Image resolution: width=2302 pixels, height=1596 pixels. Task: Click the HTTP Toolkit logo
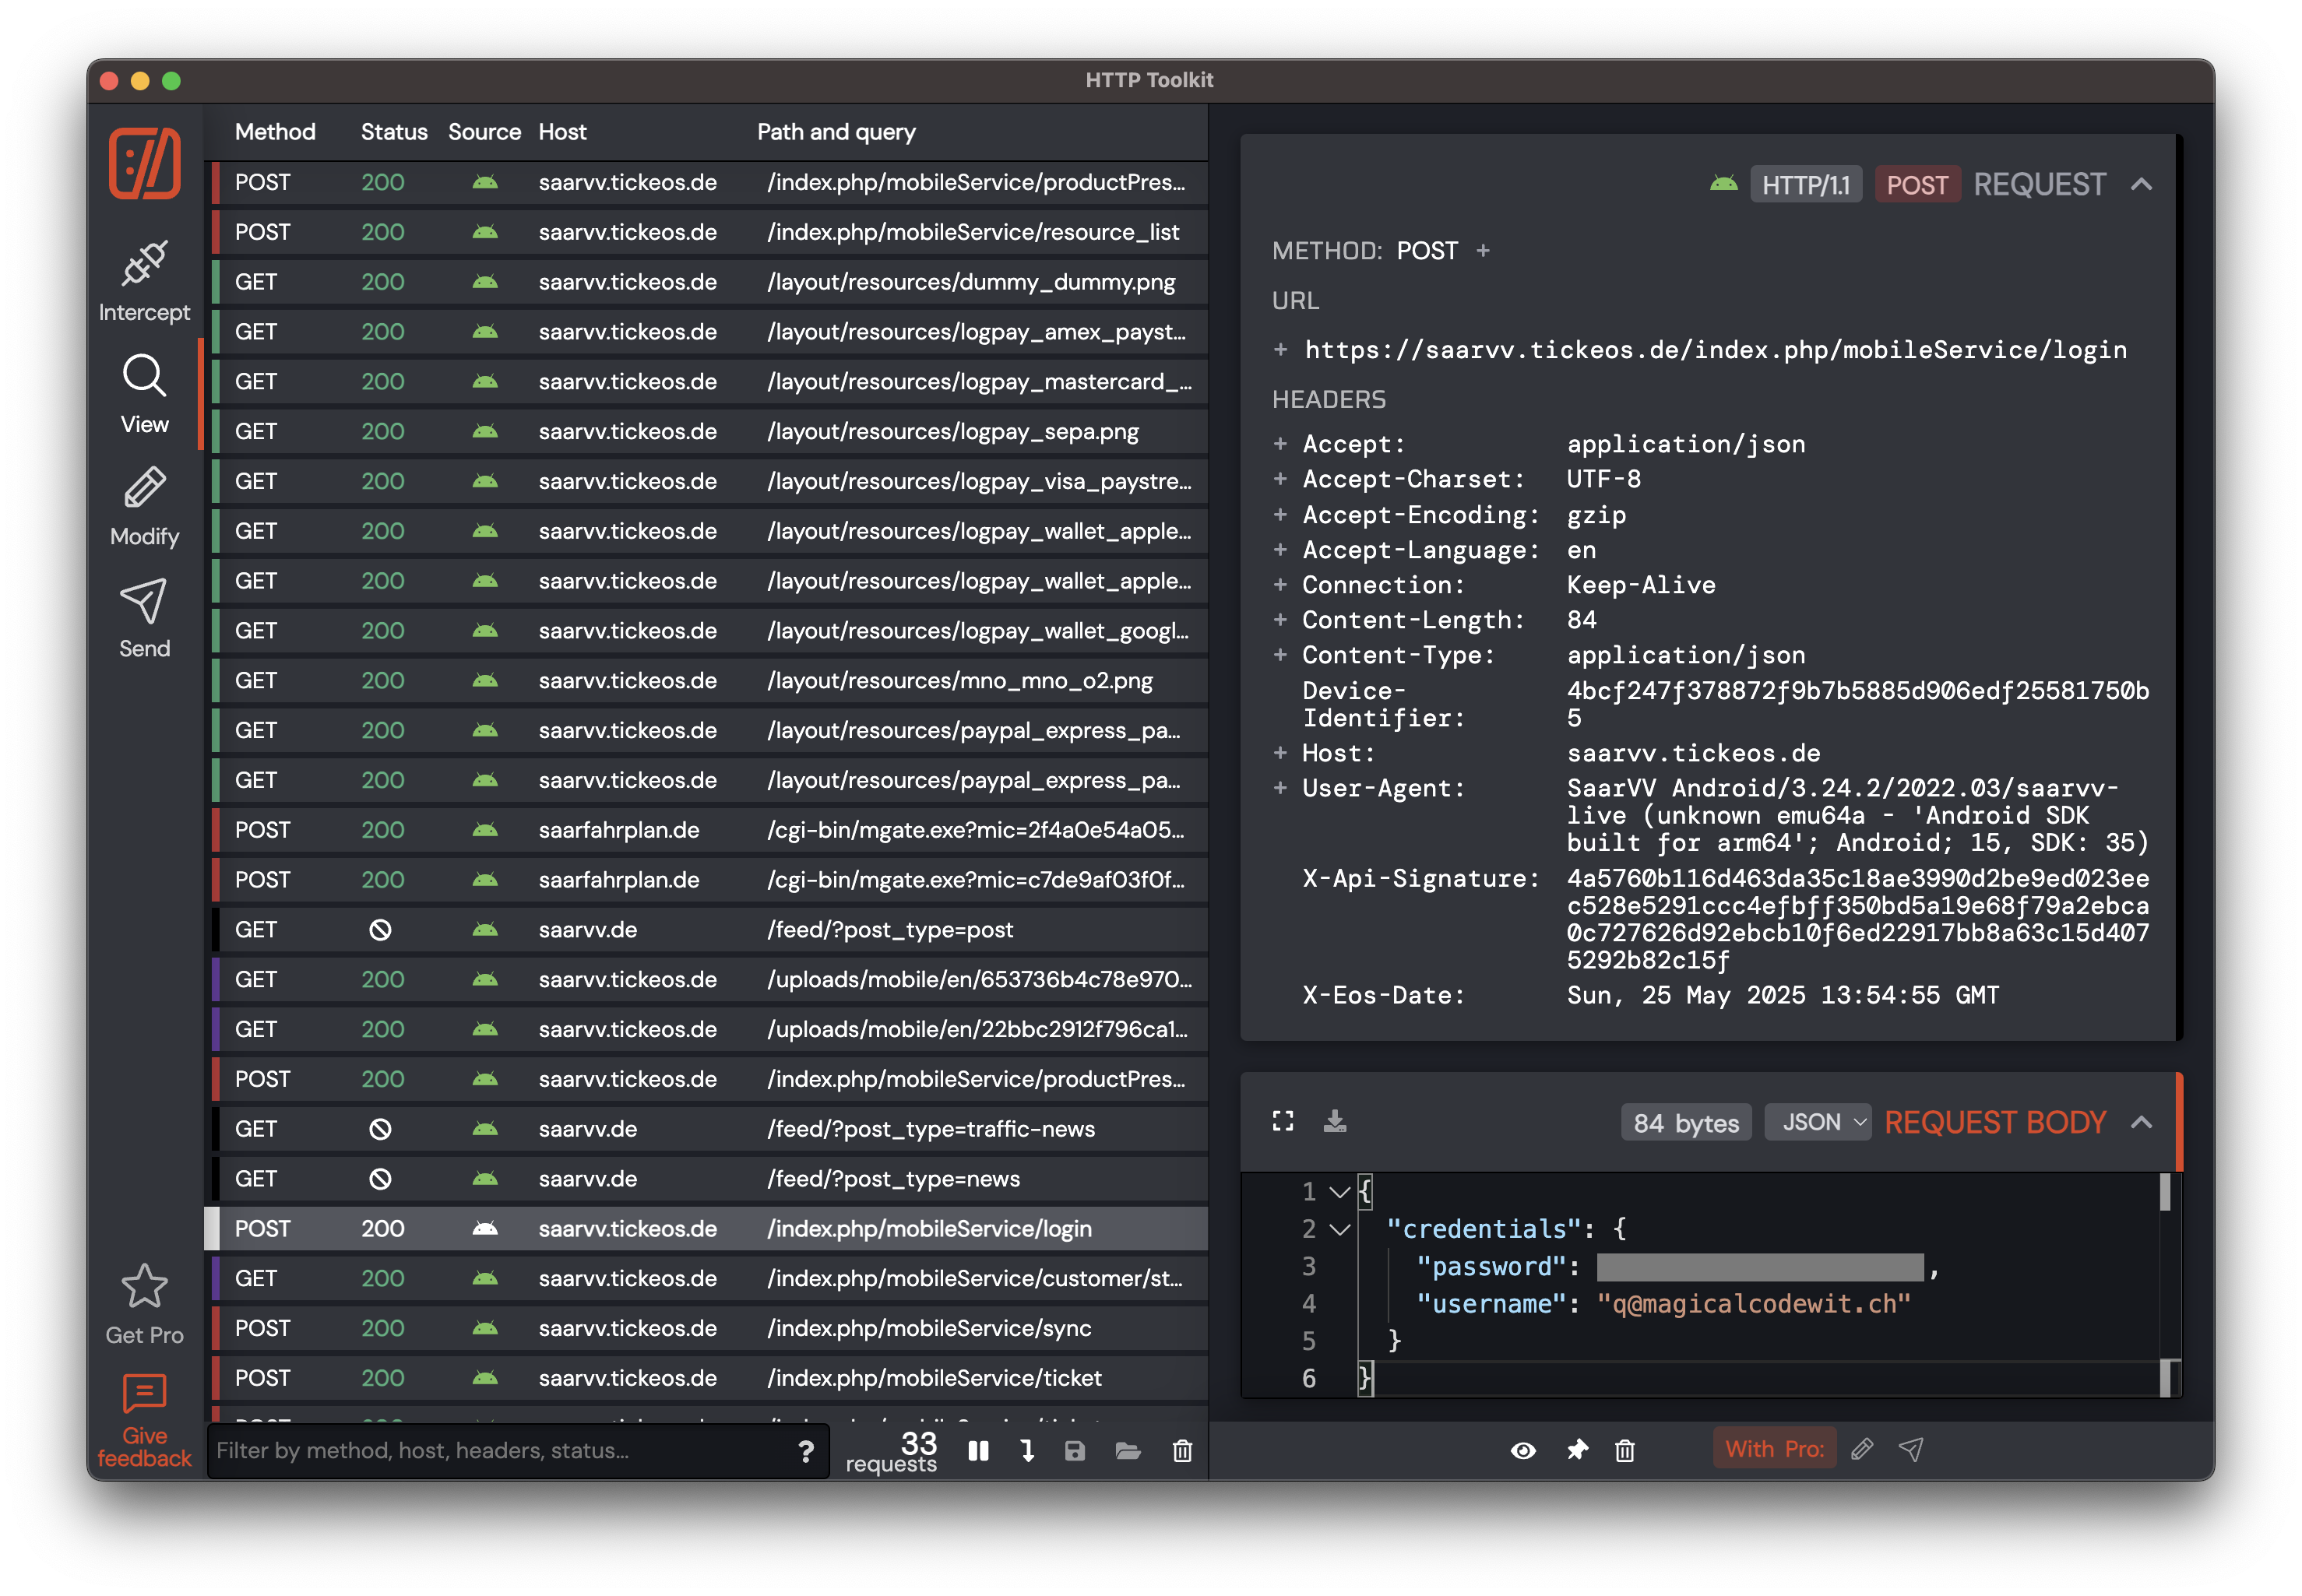(x=145, y=163)
